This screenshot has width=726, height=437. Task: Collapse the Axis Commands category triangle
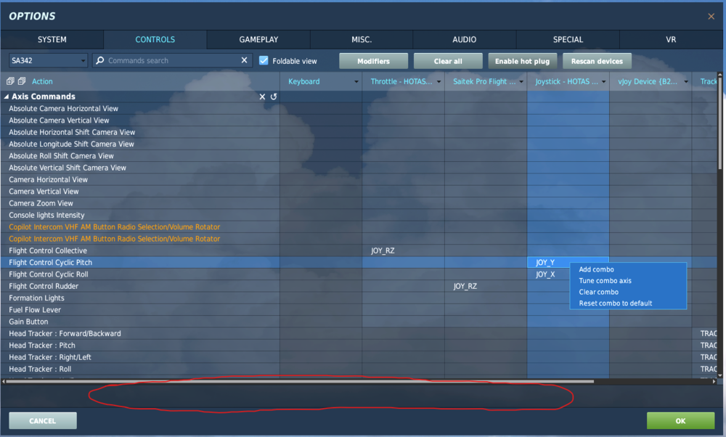(7, 96)
